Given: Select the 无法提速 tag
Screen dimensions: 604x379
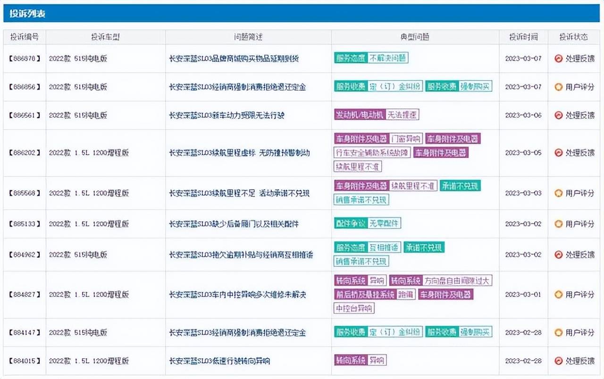Looking at the screenshot, I should [402, 115].
